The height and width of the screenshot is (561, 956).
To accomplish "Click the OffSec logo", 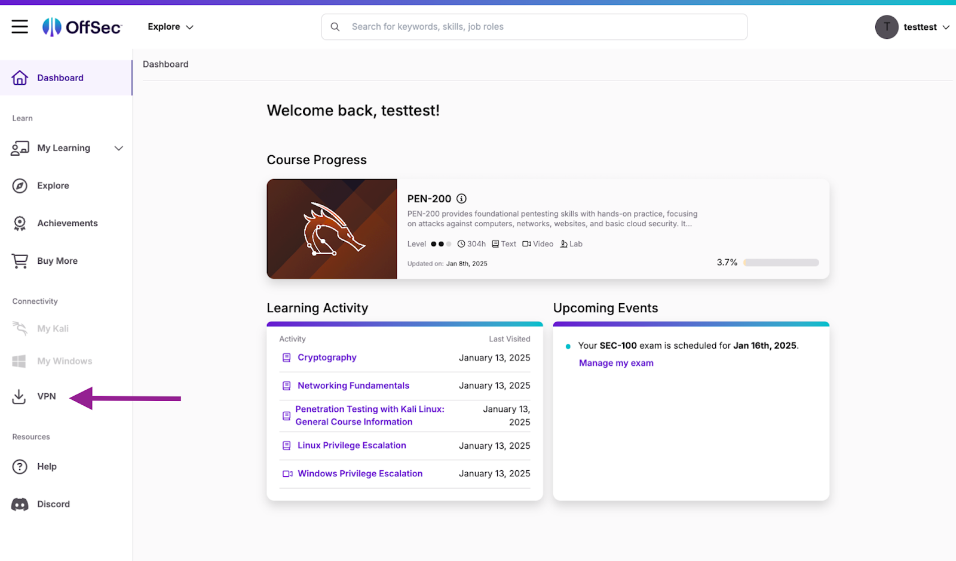I will click(x=82, y=27).
